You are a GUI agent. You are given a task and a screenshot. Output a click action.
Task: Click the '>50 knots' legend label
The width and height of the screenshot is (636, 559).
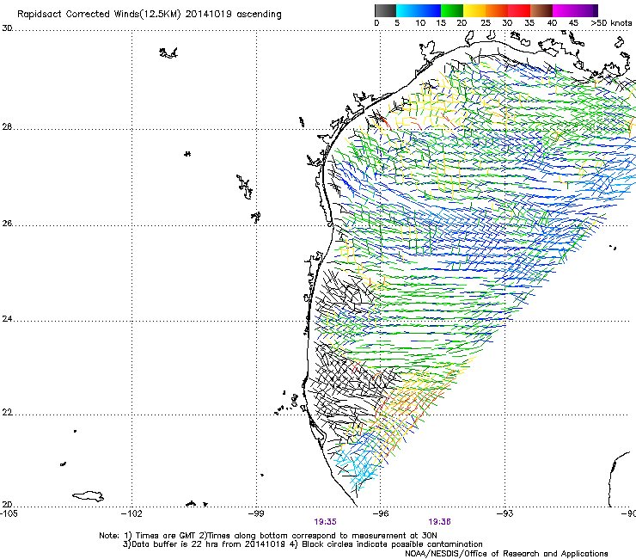[x=611, y=23]
